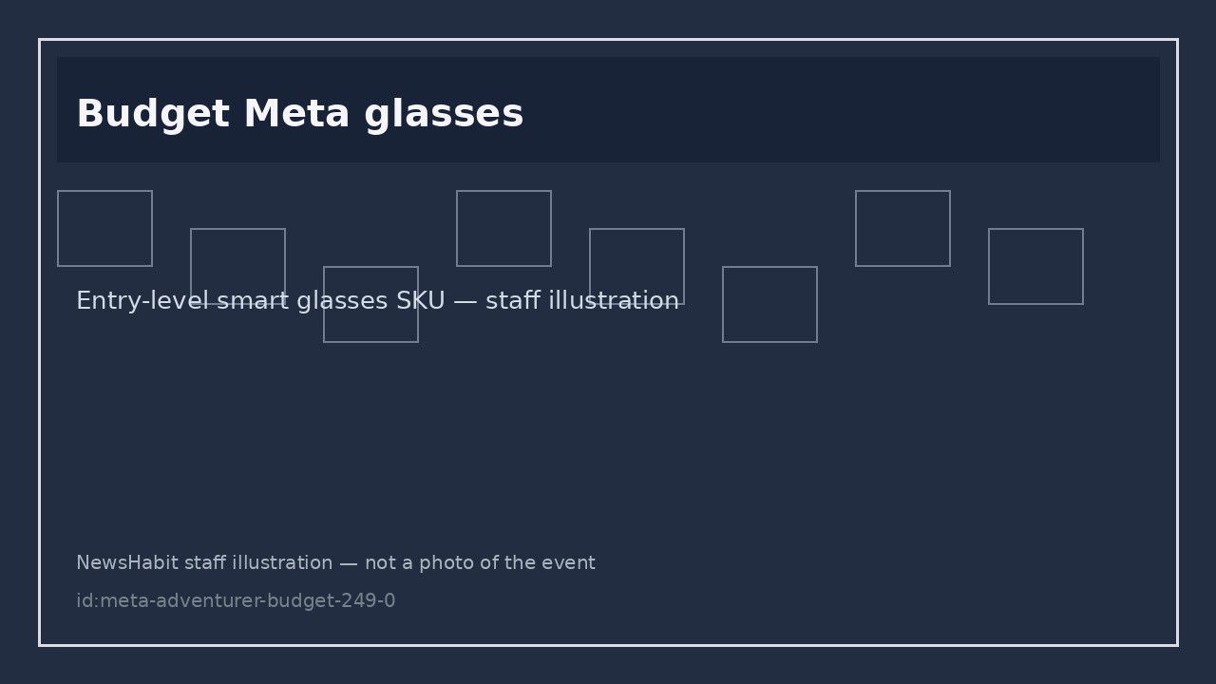This screenshot has width=1216, height=684.
Task: Click the third outlined square, lowest on left
Action: [x=370, y=304]
